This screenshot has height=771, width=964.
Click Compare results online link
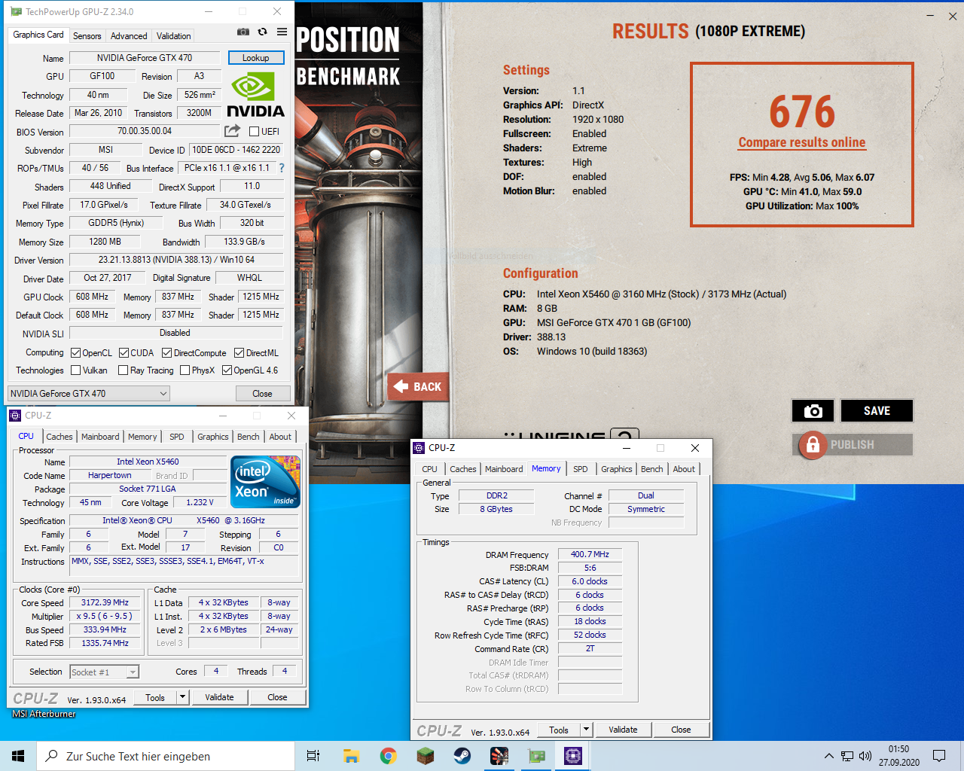[801, 142]
